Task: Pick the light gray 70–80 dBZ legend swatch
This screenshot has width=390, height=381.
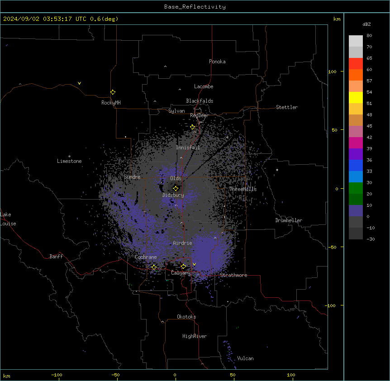Action: (356, 41)
